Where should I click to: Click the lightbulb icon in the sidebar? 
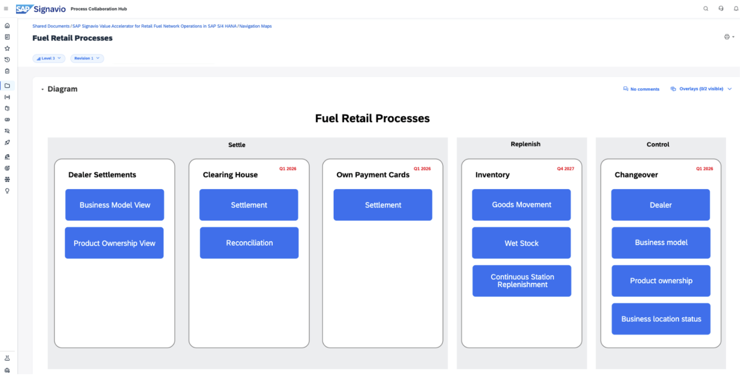7,191
